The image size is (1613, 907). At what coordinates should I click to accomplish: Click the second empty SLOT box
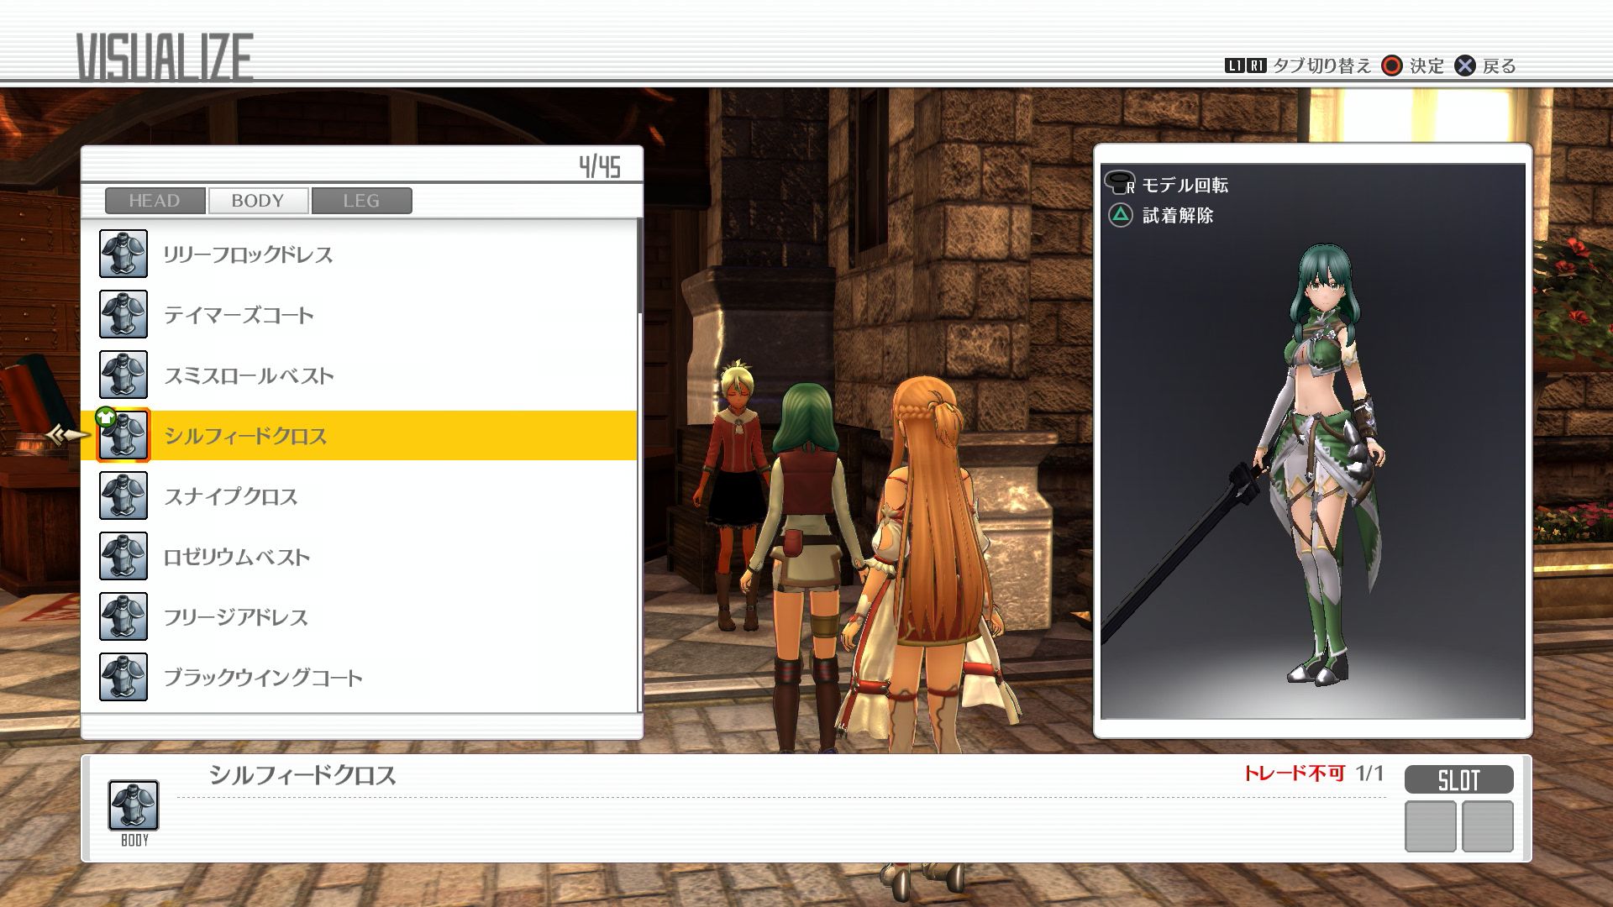(x=1487, y=826)
